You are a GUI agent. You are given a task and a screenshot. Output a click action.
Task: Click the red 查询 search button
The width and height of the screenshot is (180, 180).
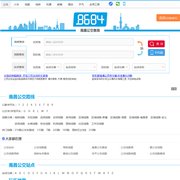tap(156, 44)
